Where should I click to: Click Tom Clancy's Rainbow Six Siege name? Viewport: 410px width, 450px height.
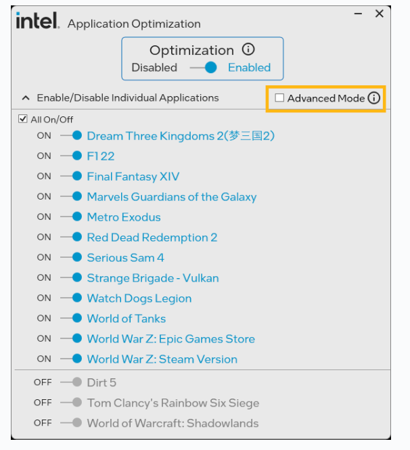pos(173,403)
